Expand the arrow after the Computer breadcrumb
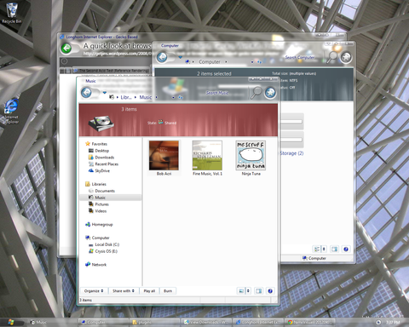Screen dimensions: 409x327 point(226,61)
